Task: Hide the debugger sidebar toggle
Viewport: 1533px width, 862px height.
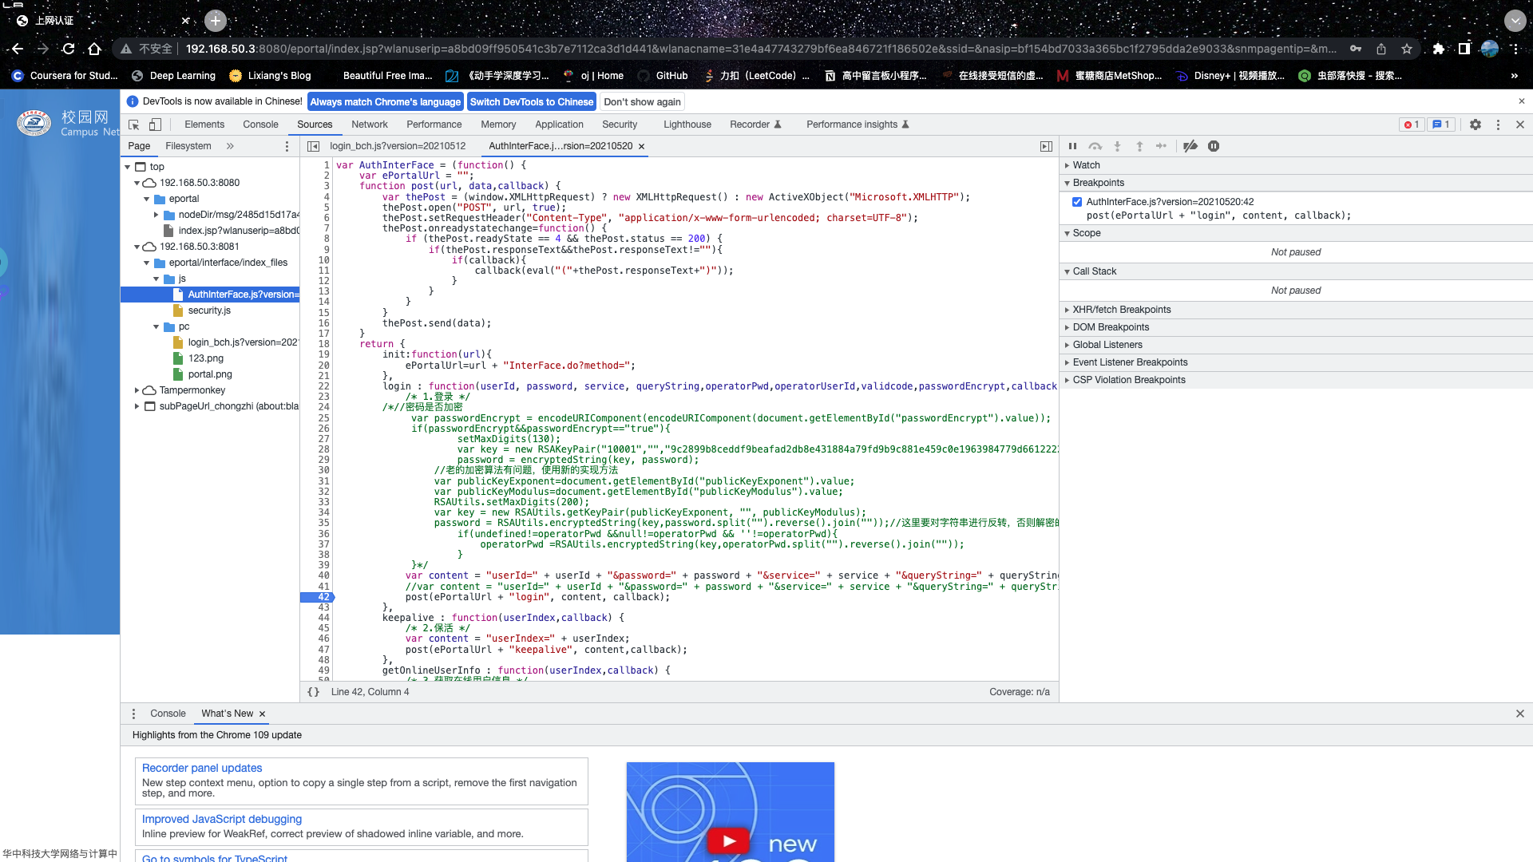Action: (1045, 146)
